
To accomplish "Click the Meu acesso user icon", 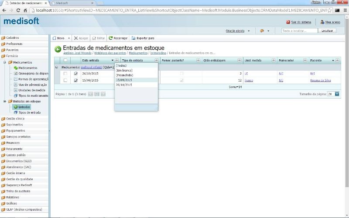I will tap(322, 22).
